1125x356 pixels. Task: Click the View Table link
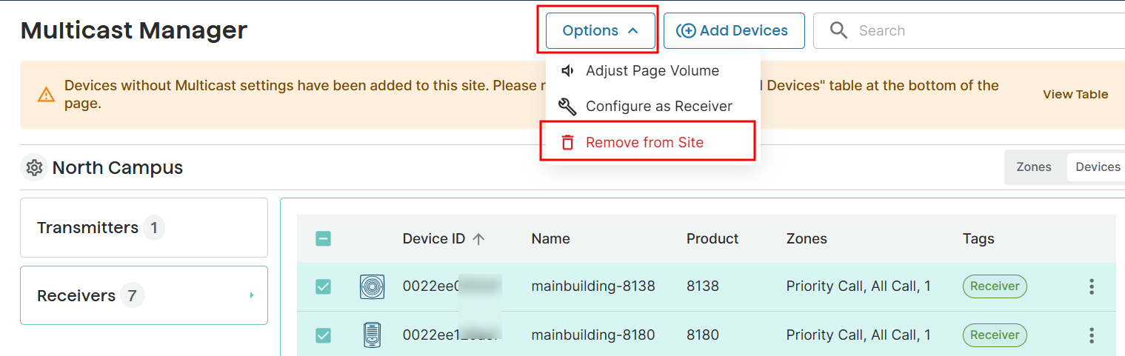1075,95
